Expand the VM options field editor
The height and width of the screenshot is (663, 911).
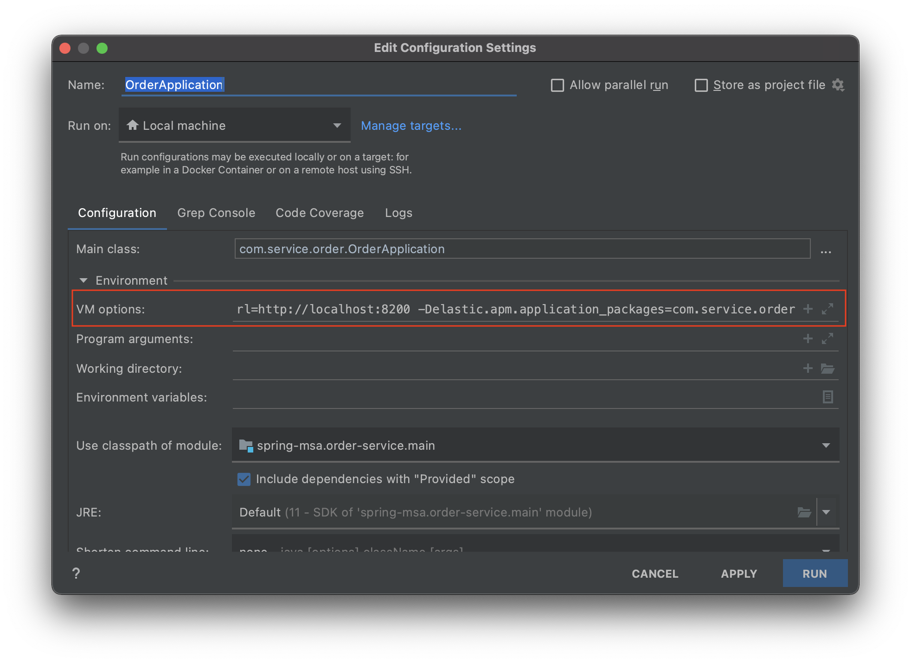click(828, 309)
